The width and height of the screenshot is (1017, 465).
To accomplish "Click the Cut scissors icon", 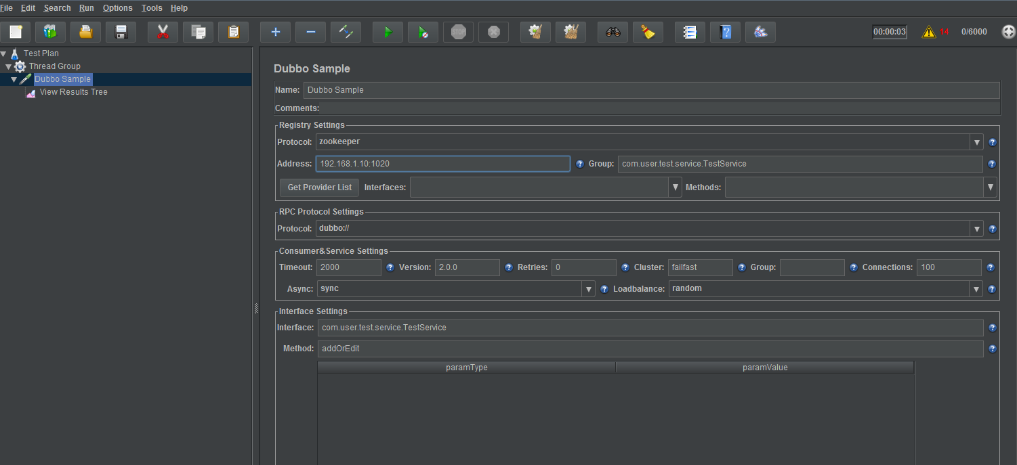I will [163, 32].
